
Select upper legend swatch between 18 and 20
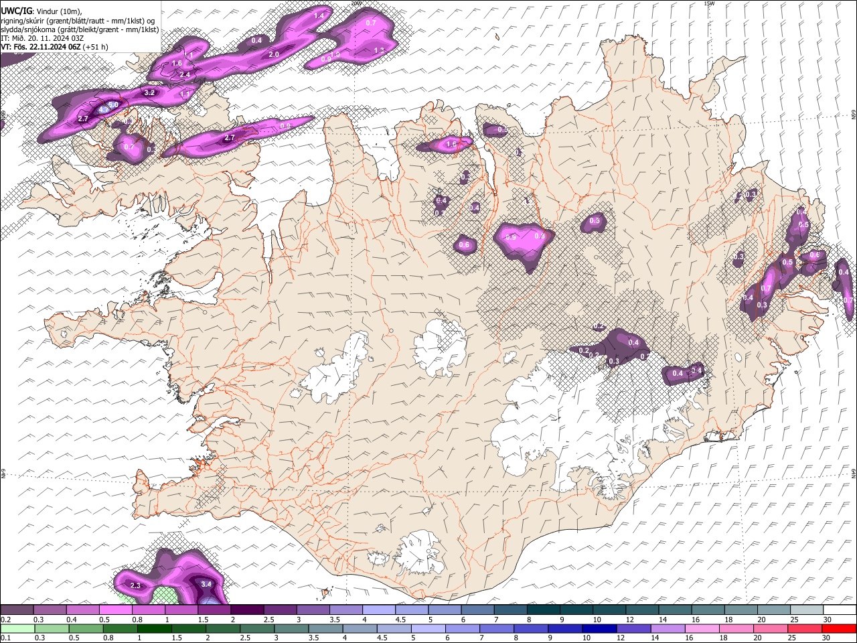(x=741, y=610)
